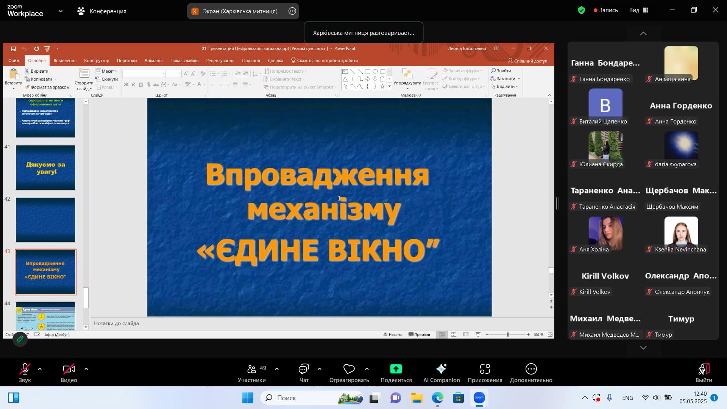Open Вид view layout menu
This screenshot has width=727, height=409.
[639, 10]
